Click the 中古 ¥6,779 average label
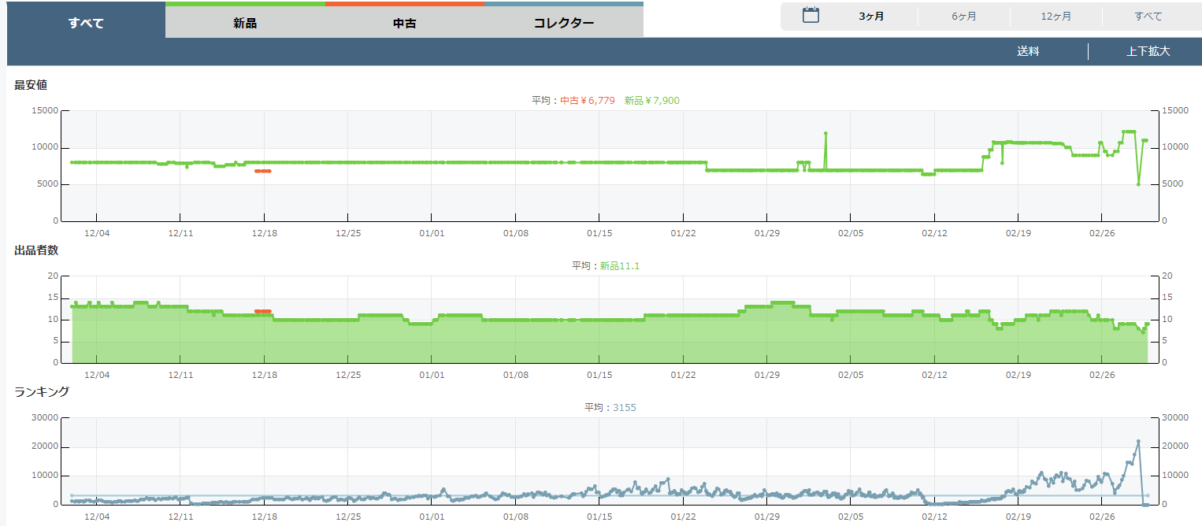Viewport: 1202px width, 526px height. pyautogui.click(x=587, y=100)
